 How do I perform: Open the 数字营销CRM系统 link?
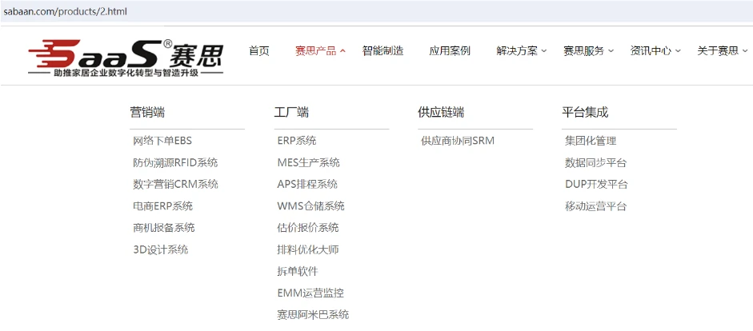coord(175,184)
